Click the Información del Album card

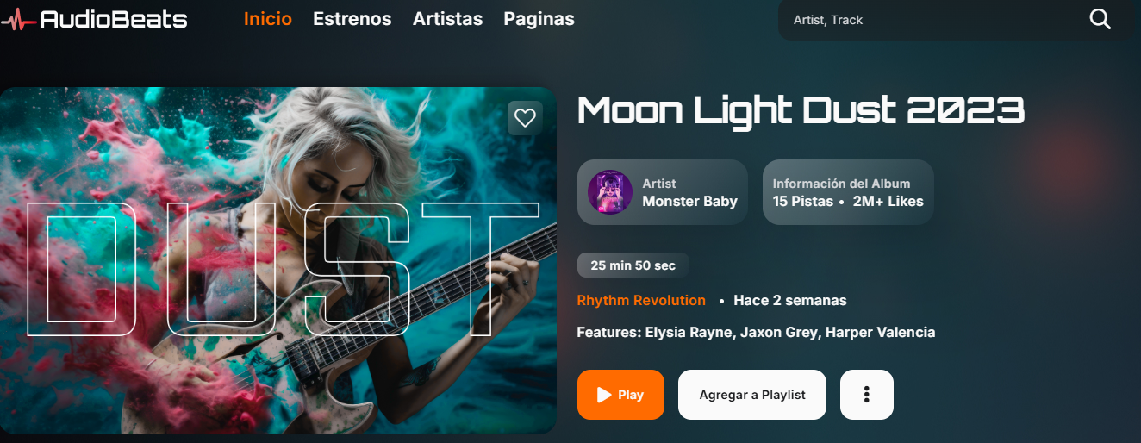848,192
